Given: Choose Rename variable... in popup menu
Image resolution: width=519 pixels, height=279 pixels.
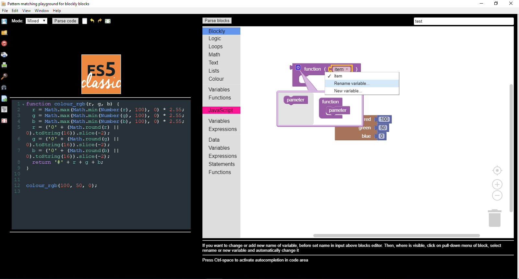Looking at the screenshot, I should [x=362, y=83].
